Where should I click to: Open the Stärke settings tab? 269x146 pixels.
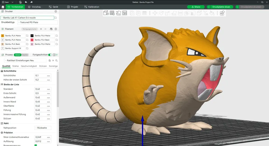tap(15, 66)
